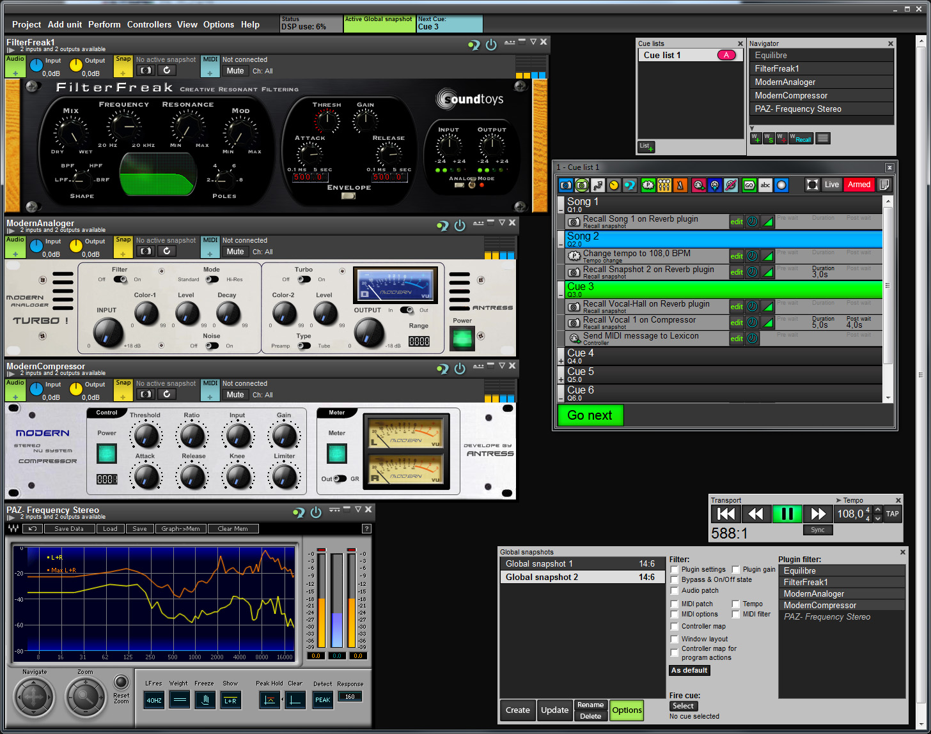Click the crossed-out MIDI icon in cue toolbar

click(x=731, y=185)
